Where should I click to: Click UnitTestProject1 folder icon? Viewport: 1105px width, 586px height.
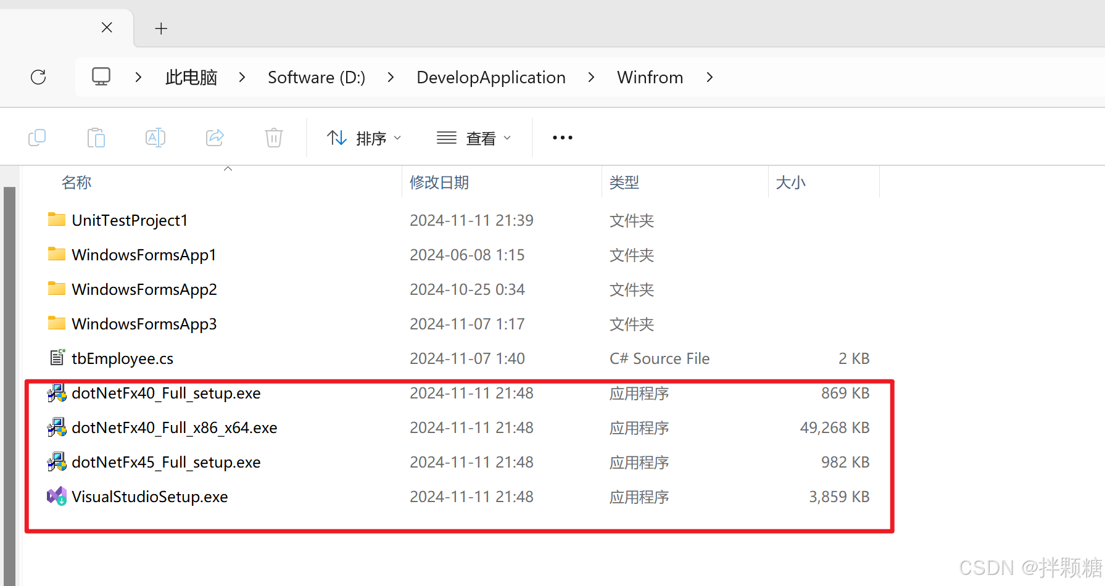tap(57, 220)
